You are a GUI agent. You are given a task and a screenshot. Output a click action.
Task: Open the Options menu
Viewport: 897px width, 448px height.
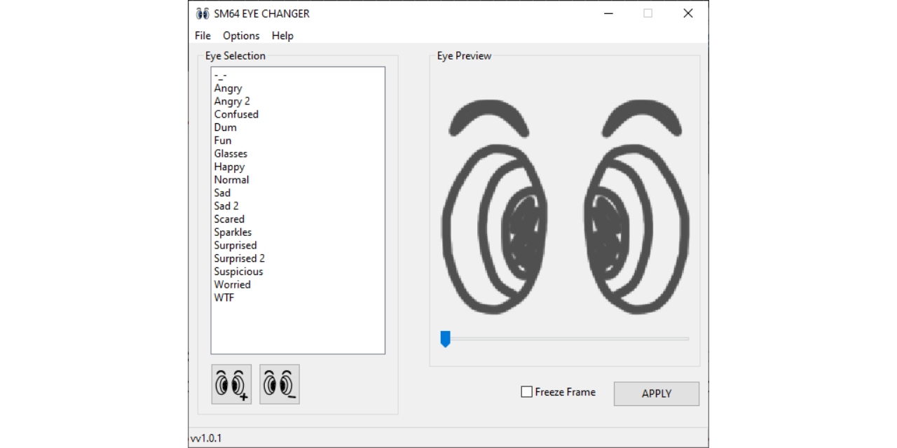click(241, 36)
